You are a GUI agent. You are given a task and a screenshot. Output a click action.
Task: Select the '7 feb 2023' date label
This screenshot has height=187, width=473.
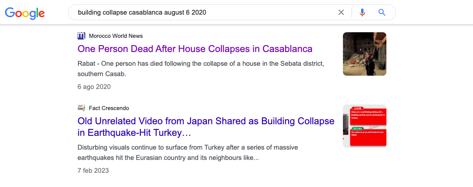click(x=93, y=171)
